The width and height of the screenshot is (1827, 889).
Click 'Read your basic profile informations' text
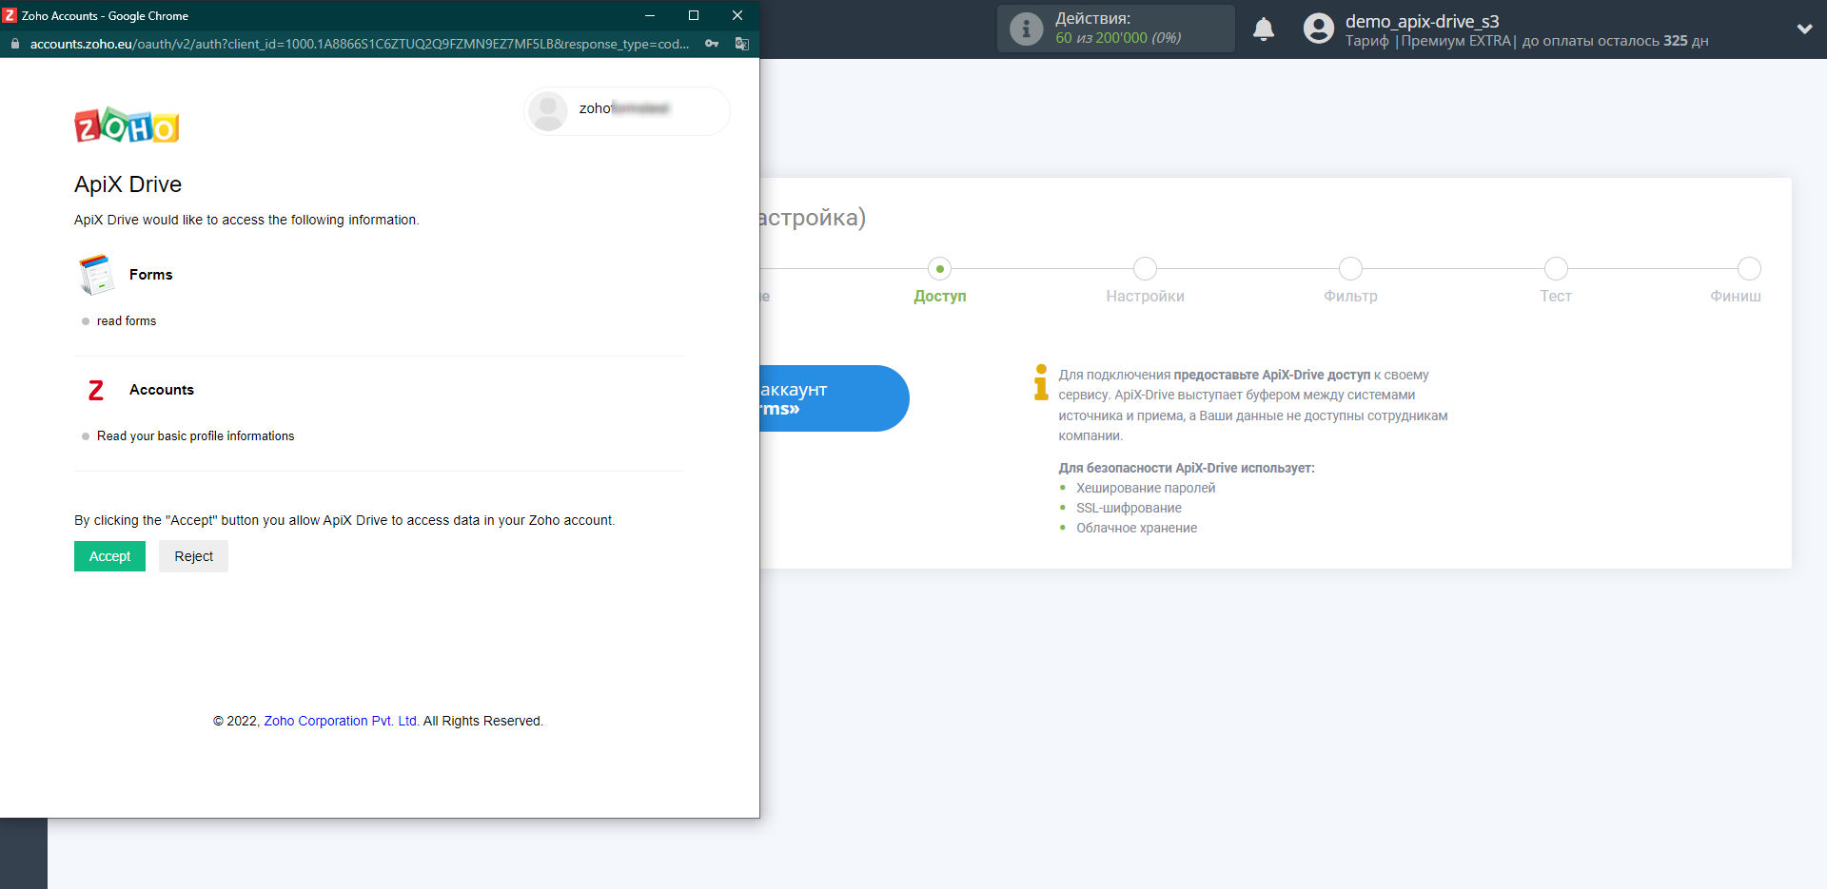click(x=195, y=436)
